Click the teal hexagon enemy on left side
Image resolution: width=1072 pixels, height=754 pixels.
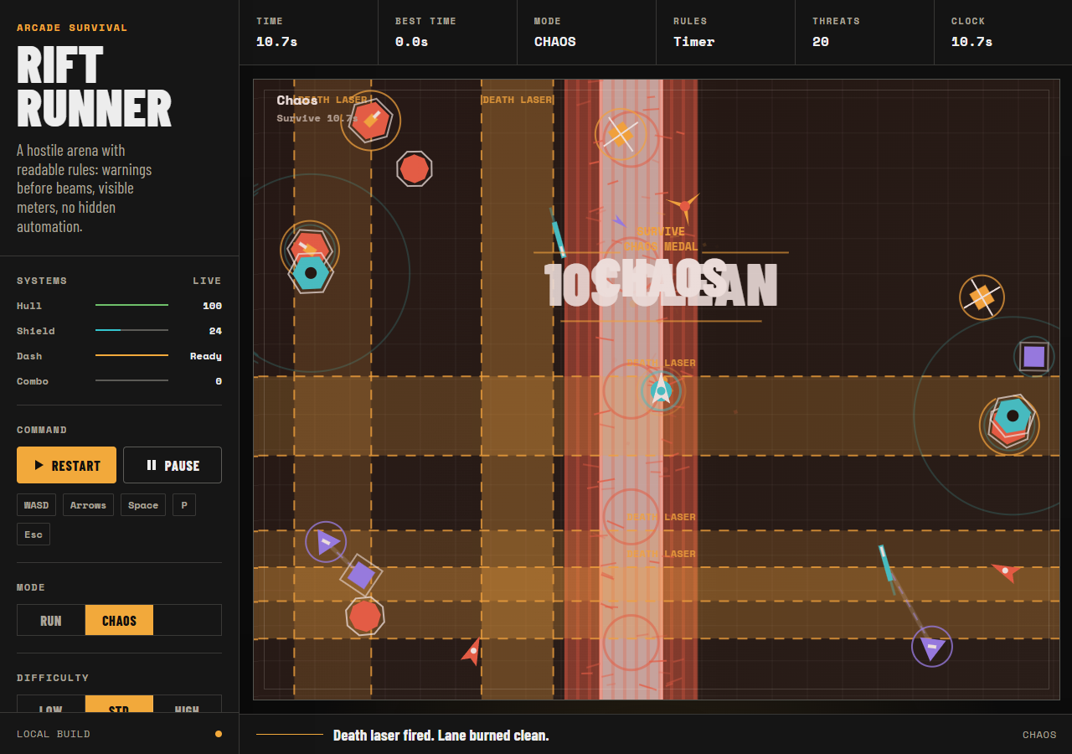click(311, 273)
